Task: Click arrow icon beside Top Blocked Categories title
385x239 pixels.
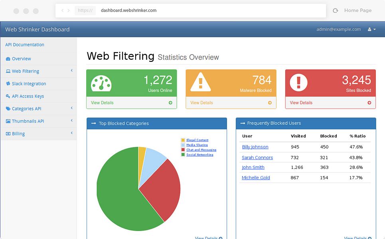Action: pyautogui.click(x=93, y=123)
